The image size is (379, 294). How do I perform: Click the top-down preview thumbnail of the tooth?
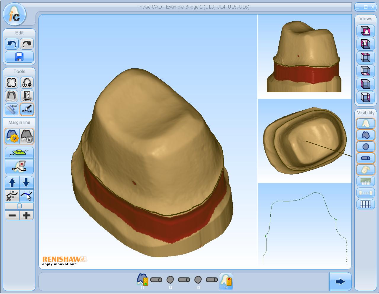point(304,141)
